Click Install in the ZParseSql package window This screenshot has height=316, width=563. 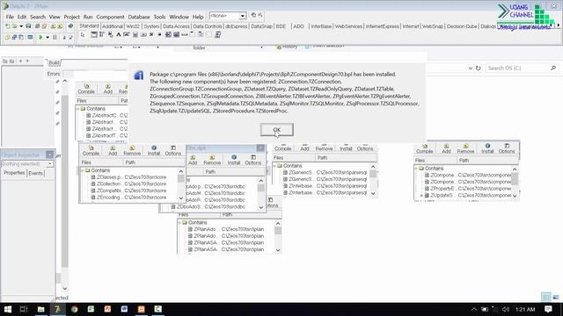coord(346,148)
